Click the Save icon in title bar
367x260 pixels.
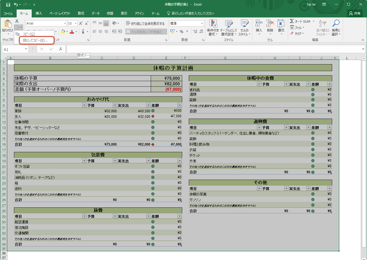[x=8, y=4]
